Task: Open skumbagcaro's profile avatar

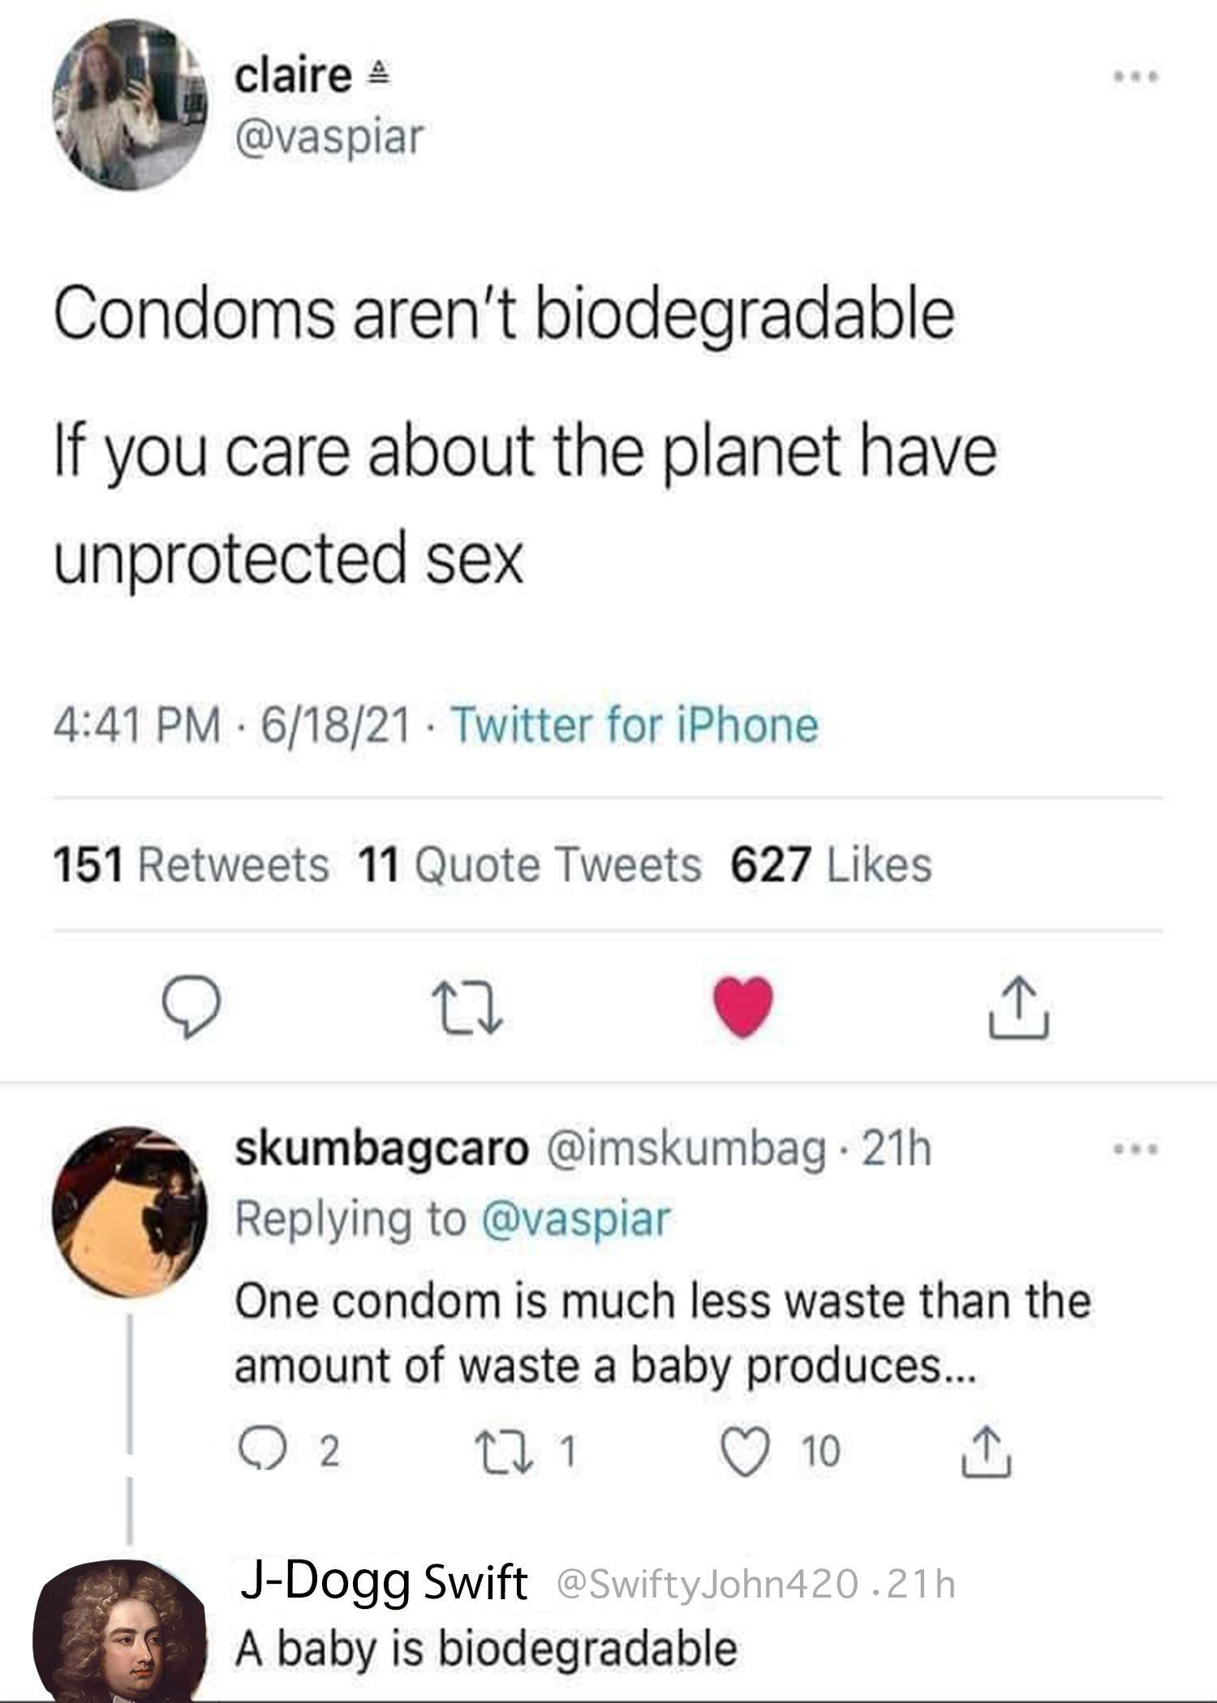Action: [x=130, y=1212]
